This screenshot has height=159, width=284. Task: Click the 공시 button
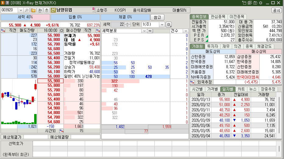click(277, 10)
